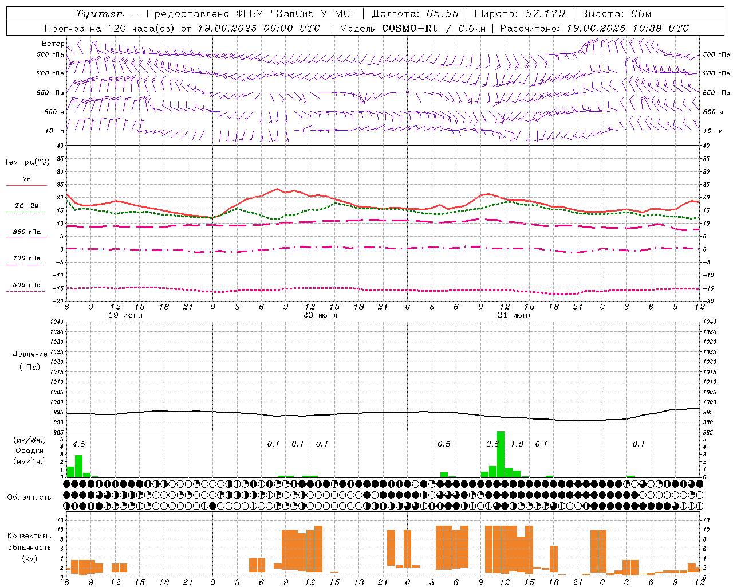Select the 'Высота: 66м' elevation text

tap(616, 14)
